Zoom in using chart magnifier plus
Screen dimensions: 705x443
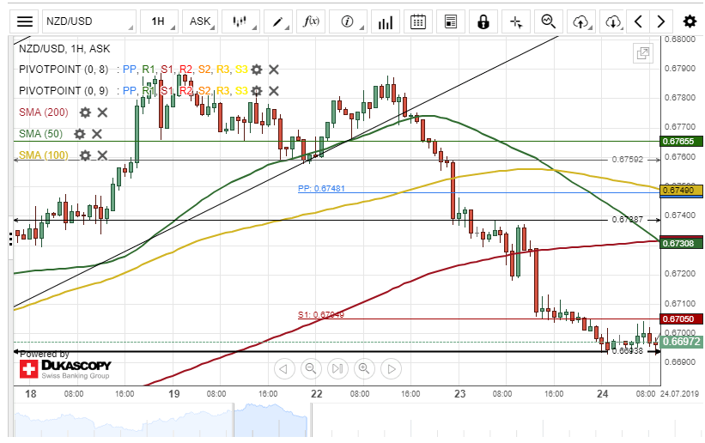[x=364, y=369]
